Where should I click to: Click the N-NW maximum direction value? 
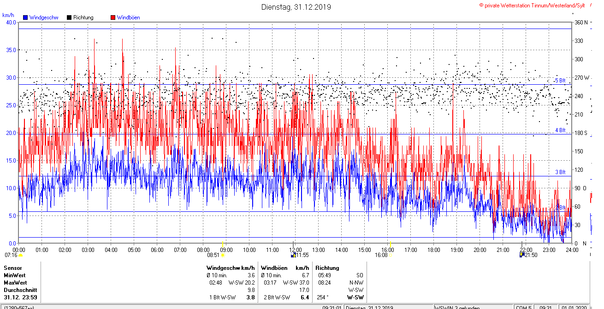(x=356, y=283)
